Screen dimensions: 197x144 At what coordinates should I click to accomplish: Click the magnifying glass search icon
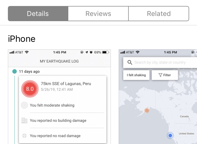(129, 62)
